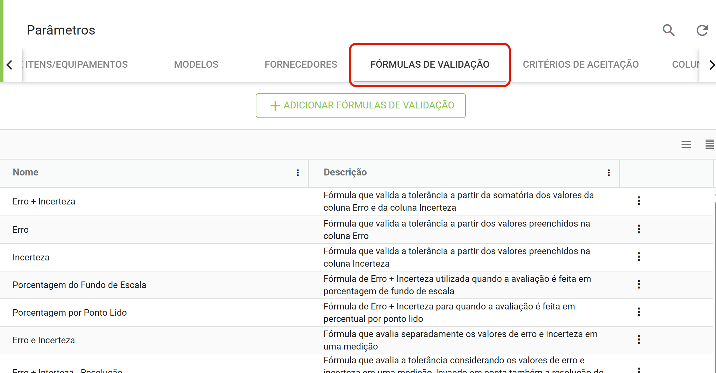Click Adicionar Fórmulas de Validação button
Image resolution: width=716 pixels, height=373 pixels.
pyautogui.click(x=361, y=106)
